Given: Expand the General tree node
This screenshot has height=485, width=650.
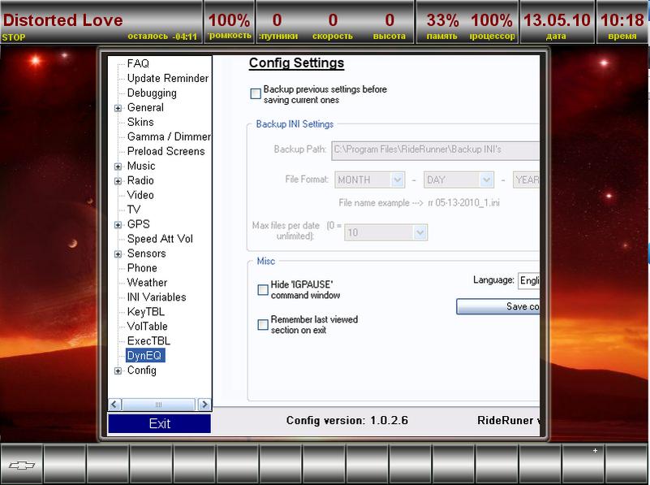Looking at the screenshot, I should pyautogui.click(x=118, y=108).
